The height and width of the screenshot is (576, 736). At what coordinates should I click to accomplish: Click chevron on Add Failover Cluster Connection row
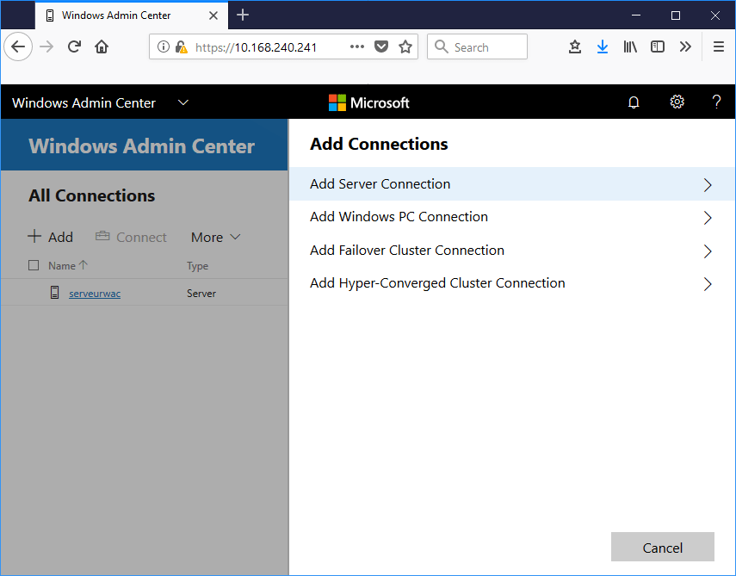708,251
